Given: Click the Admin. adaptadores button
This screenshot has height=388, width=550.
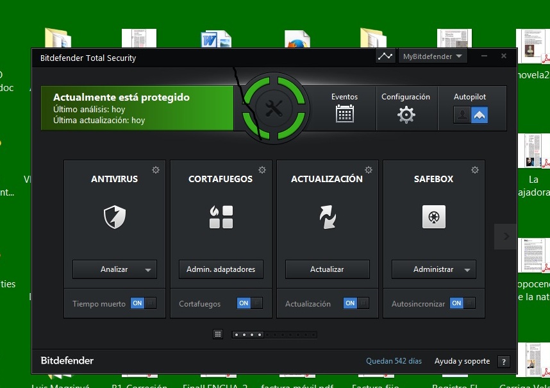Looking at the screenshot, I should click(221, 269).
